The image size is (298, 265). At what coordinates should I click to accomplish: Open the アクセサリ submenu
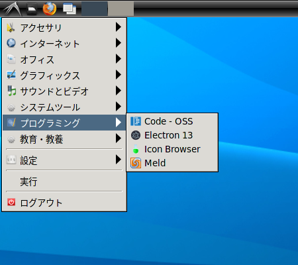point(64,27)
